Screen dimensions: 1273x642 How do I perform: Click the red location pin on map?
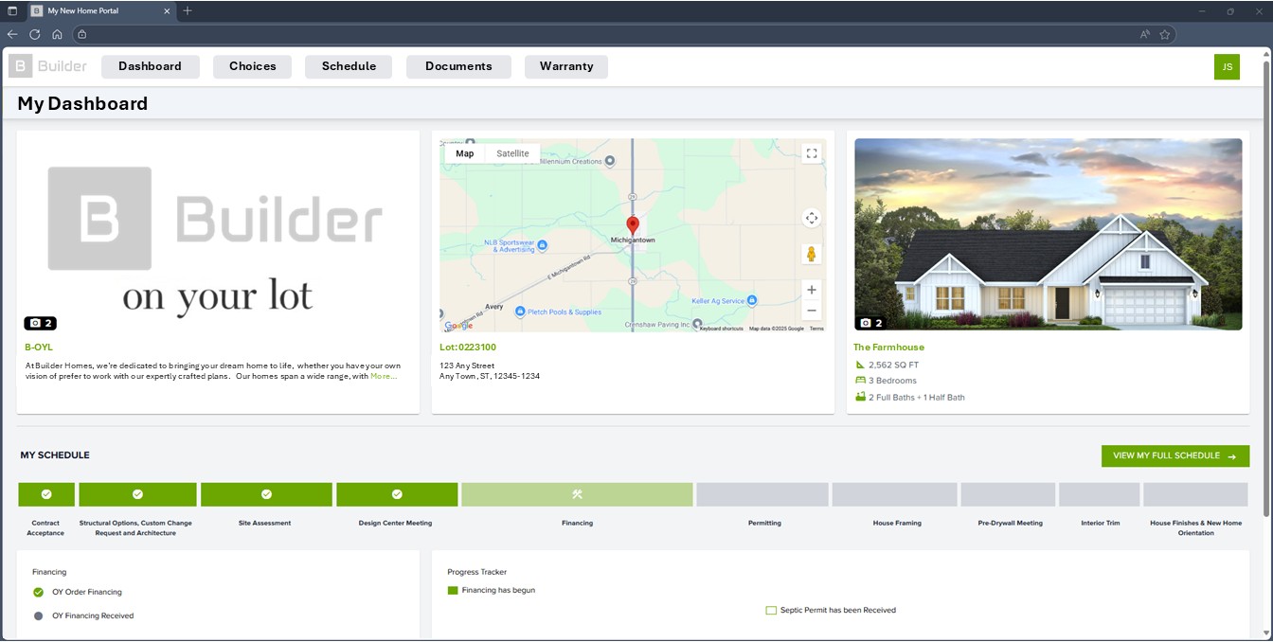(x=633, y=225)
